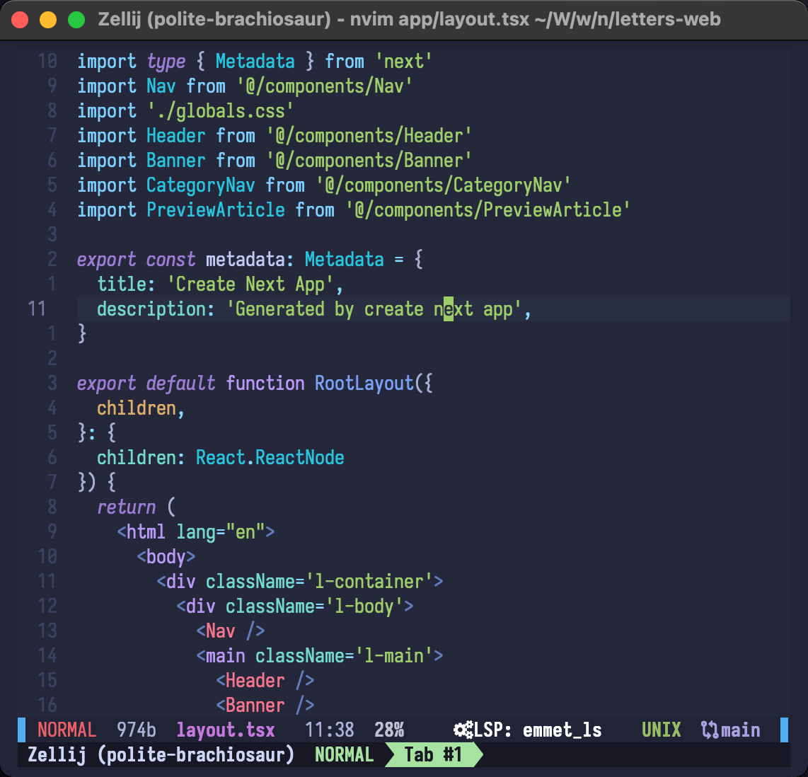This screenshot has height=777, width=808.
Task: Click the gear icon beside LSP emmet_ls
Action: click(463, 730)
